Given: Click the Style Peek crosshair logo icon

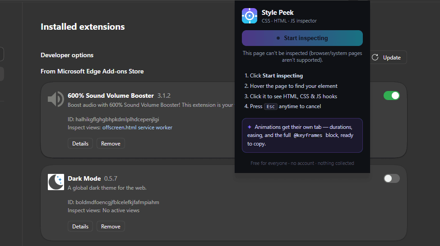Looking at the screenshot, I should (250, 16).
